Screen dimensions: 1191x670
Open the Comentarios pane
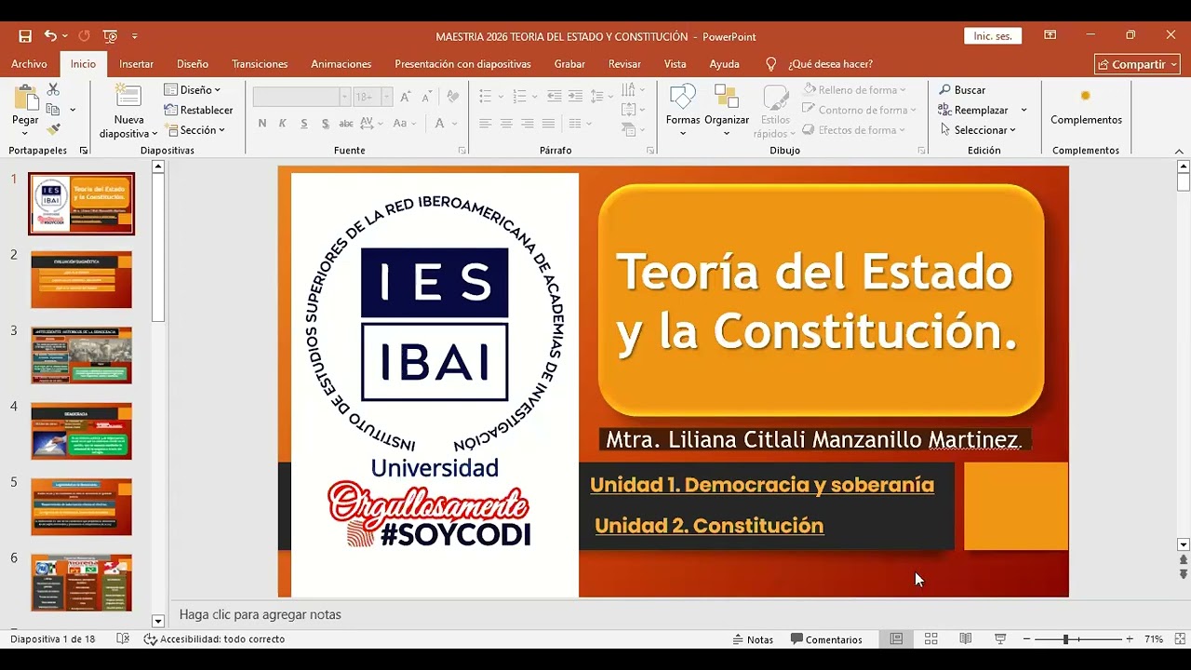(826, 639)
